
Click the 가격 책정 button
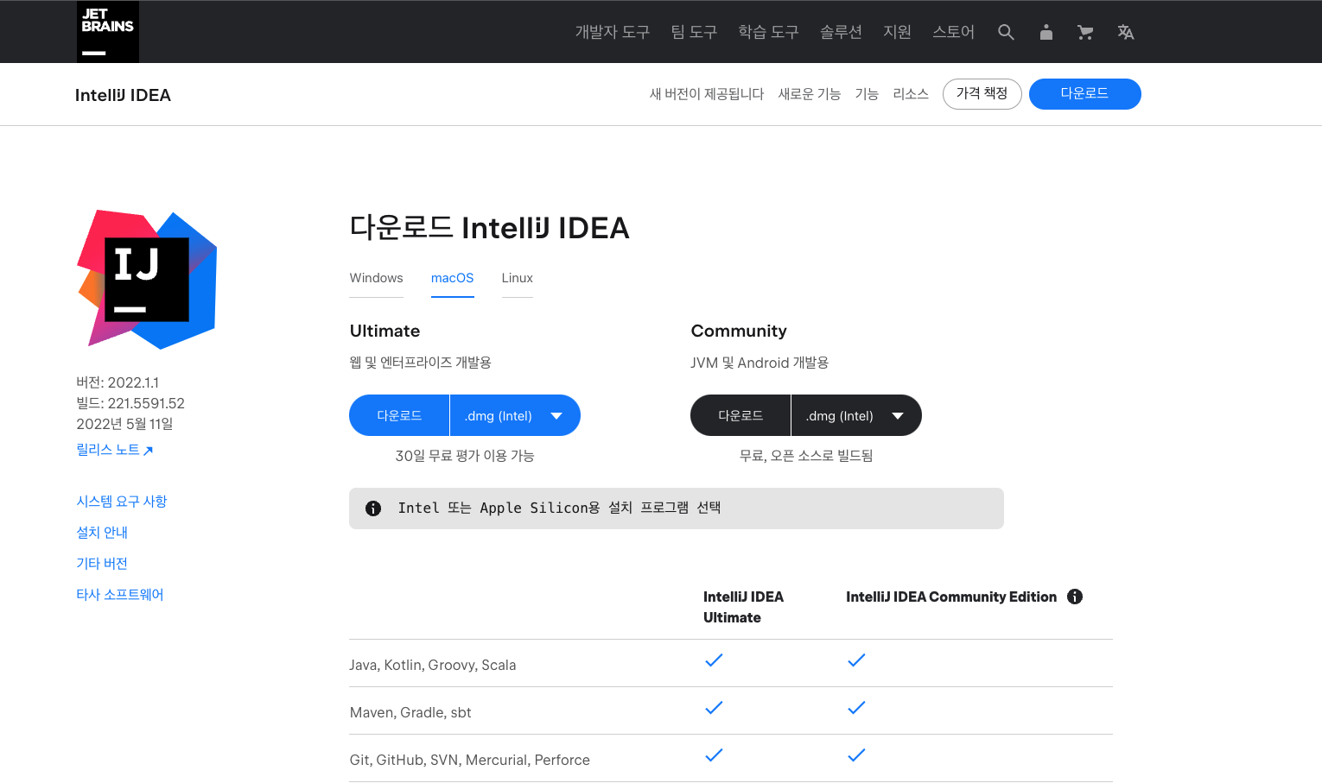pos(982,94)
